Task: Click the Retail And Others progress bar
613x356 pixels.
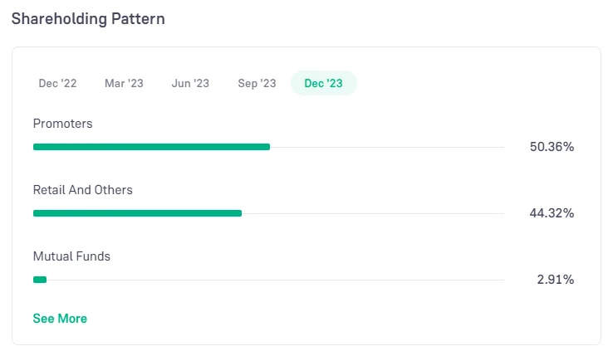Action: pyautogui.click(x=138, y=213)
